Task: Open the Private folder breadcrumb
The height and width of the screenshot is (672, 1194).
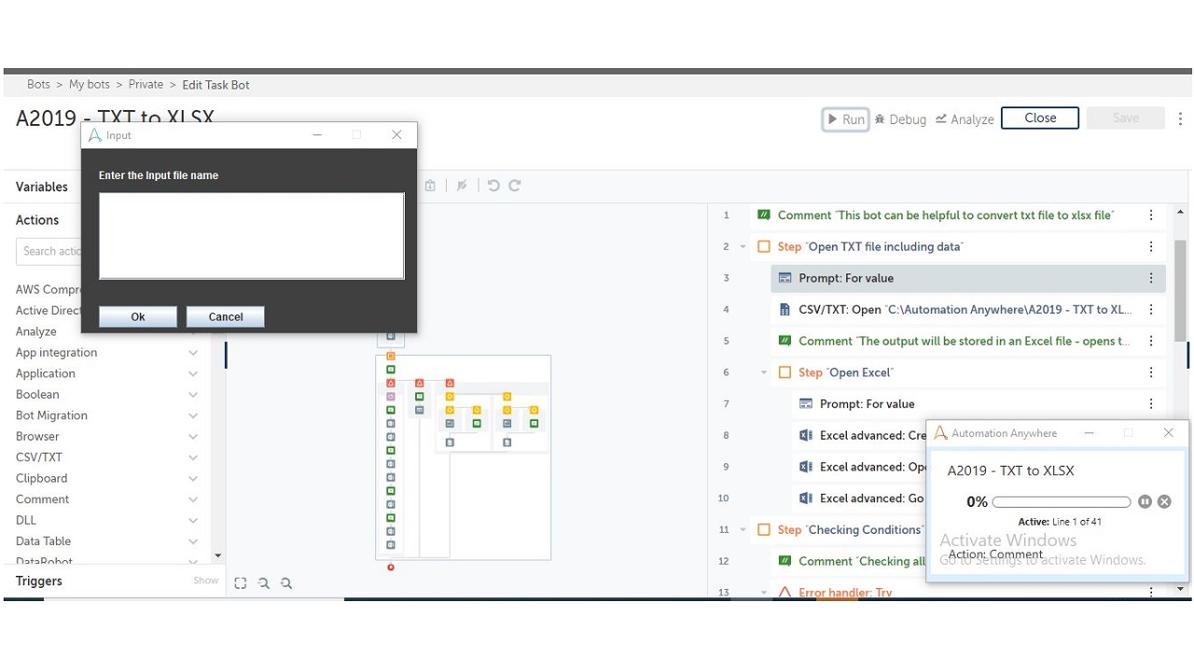Action: pyautogui.click(x=146, y=84)
